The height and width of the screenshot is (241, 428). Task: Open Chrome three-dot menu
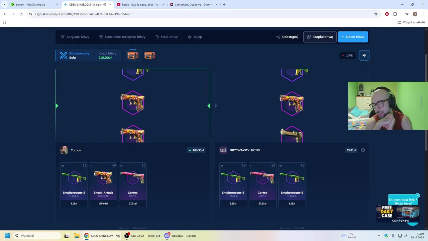coord(423,14)
